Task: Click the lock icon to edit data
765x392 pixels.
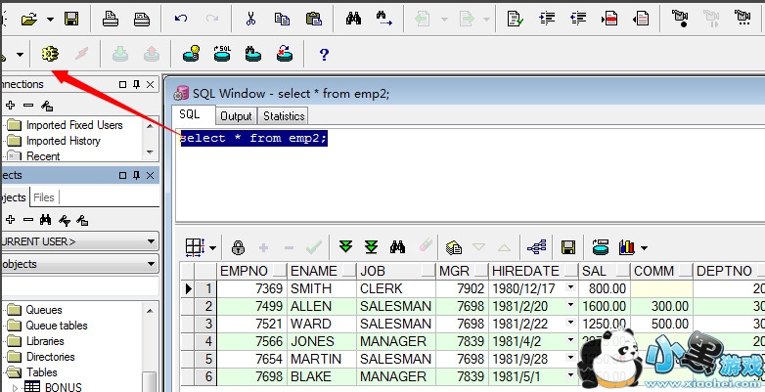Action: (238, 247)
